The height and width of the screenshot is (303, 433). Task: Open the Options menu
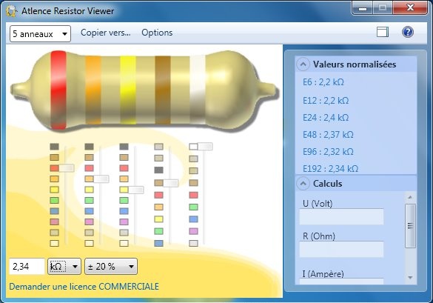[x=157, y=33]
